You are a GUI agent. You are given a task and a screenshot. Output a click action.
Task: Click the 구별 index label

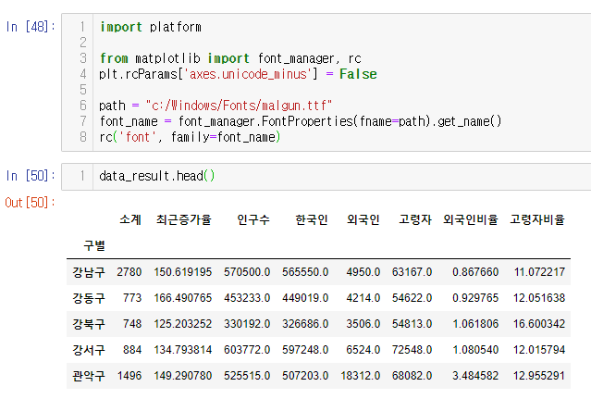(93, 245)
